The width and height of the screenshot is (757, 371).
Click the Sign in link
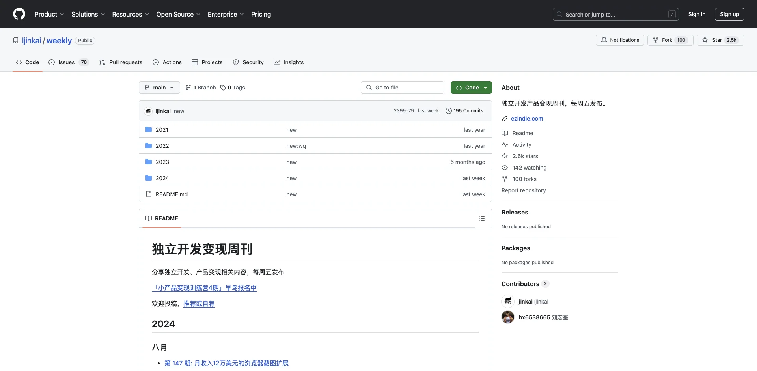697,14
